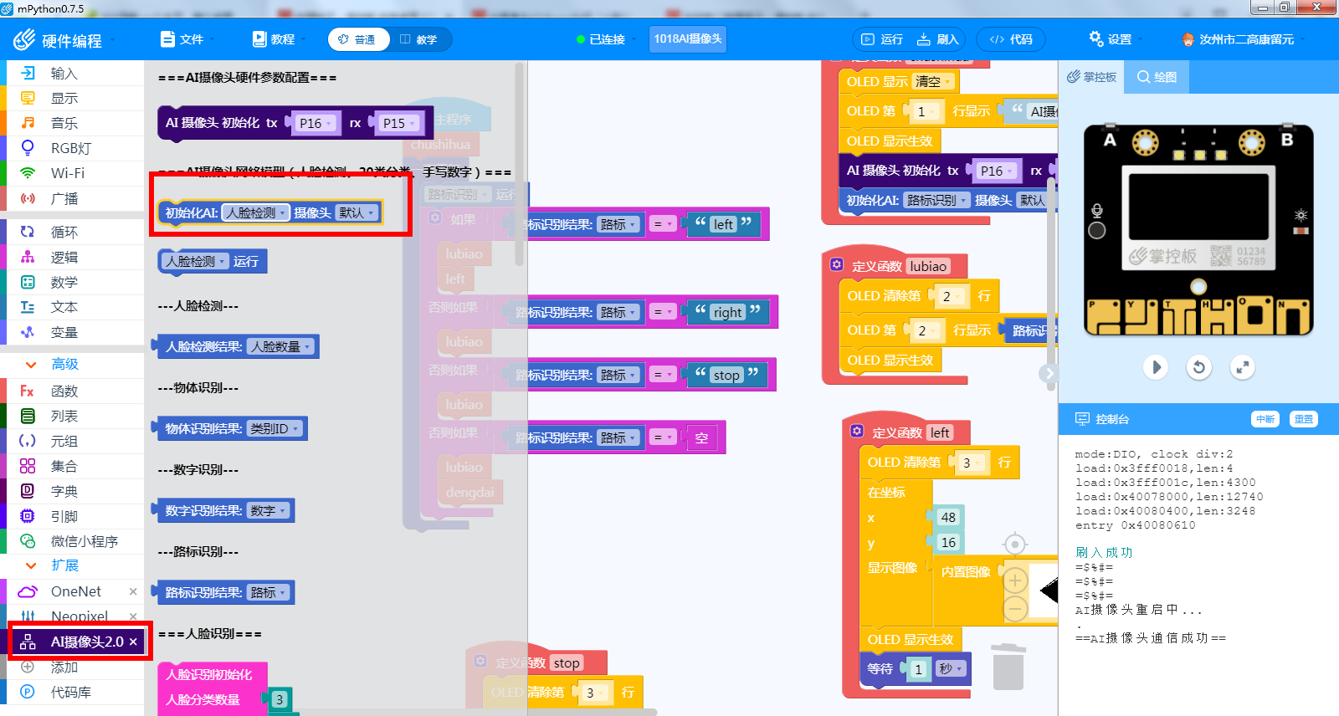Click the collapse arrow beside simulator panel

(x=1049, y=374)
